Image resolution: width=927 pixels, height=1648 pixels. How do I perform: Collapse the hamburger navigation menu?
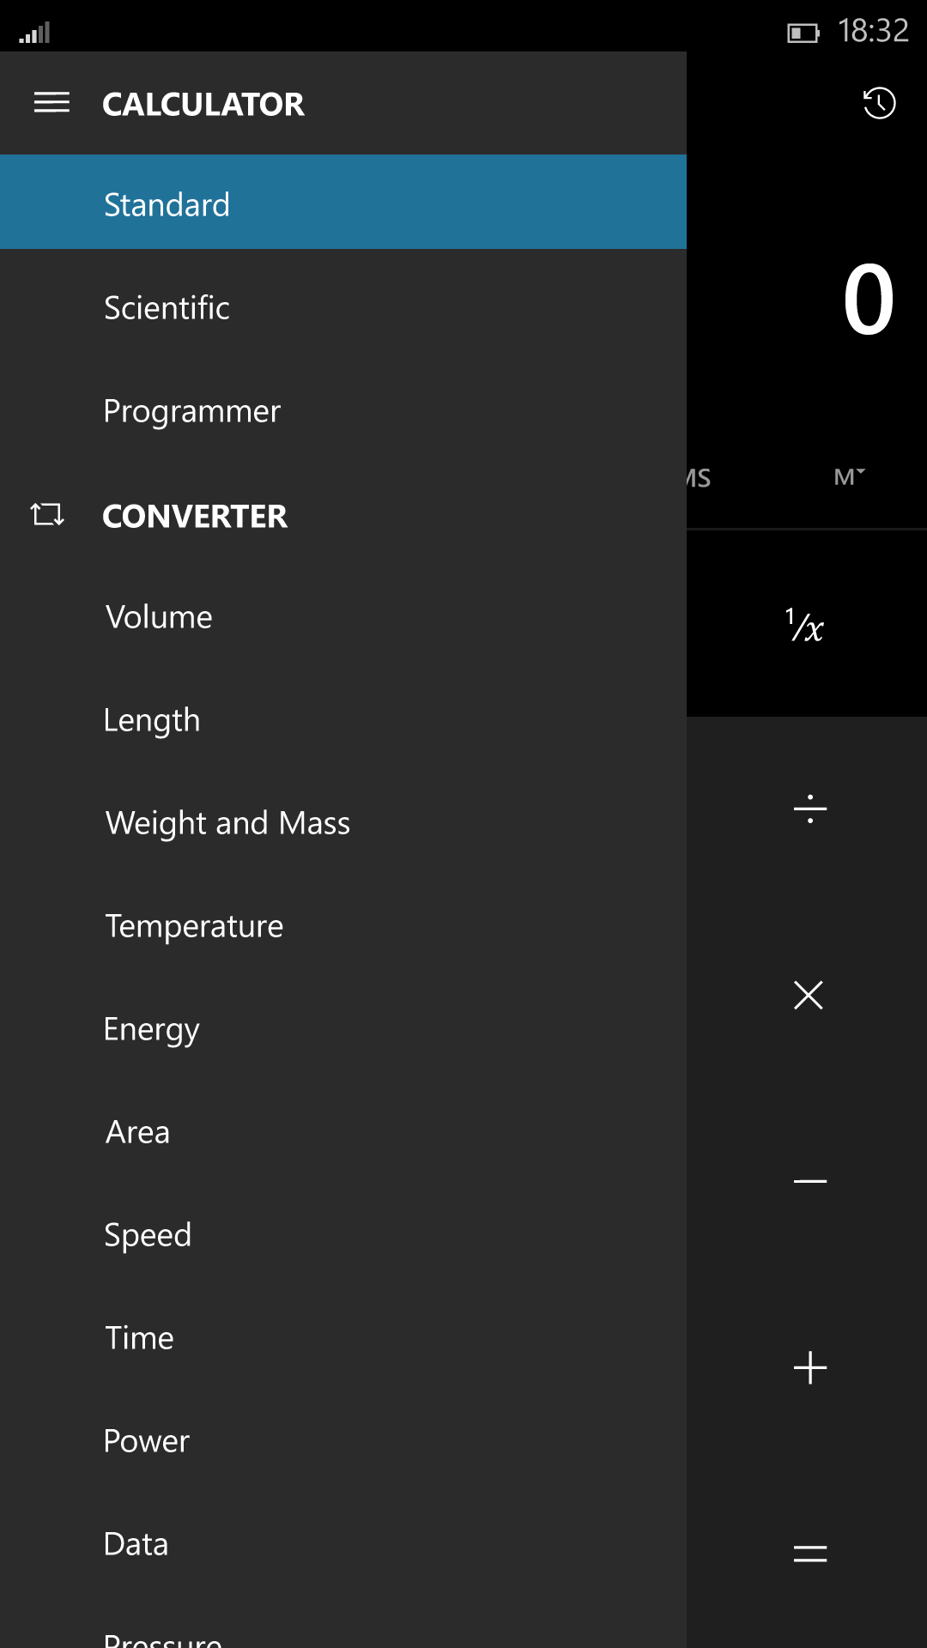pos(51,103)
